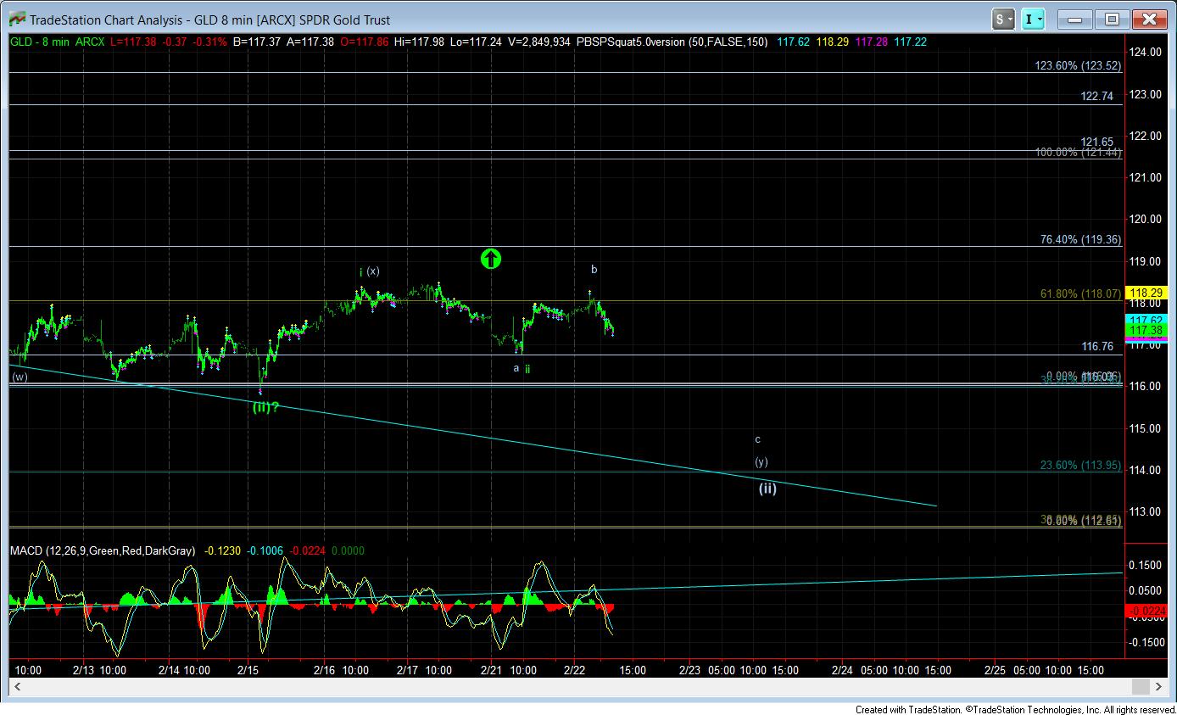Click the green up-arrow marker on chart

pyautogui.click(x=491, y=259)
